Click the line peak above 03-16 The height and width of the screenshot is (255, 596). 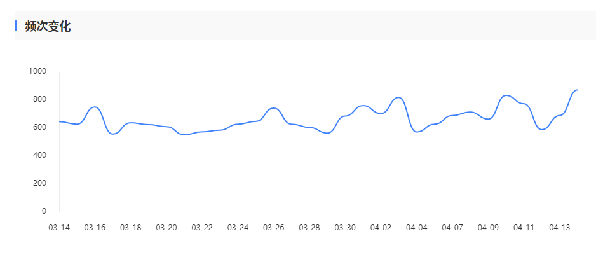[x=95, y=107]
